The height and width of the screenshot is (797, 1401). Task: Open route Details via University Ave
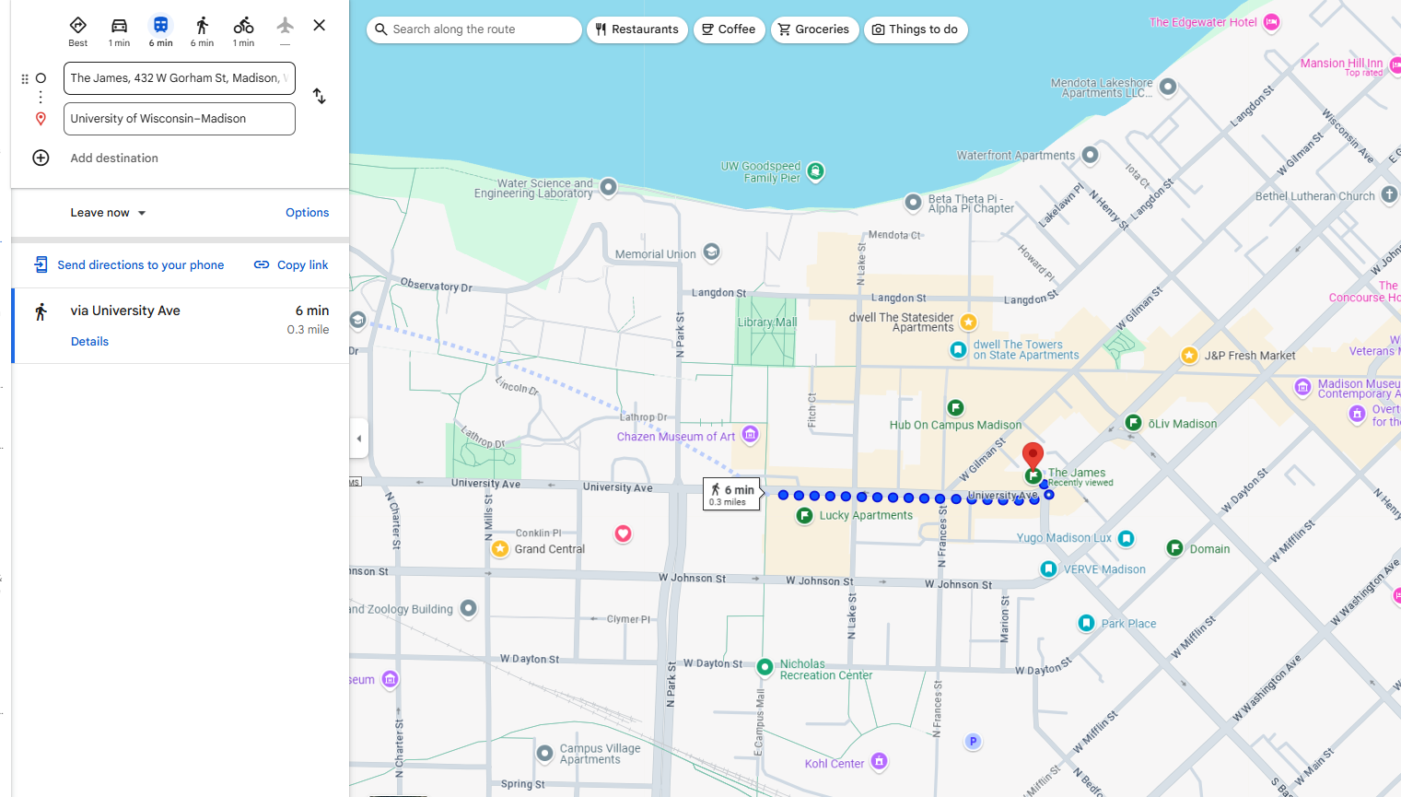click(x=89, y=342)
